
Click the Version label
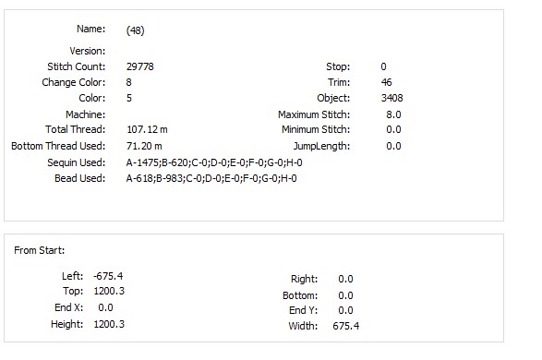(88, 51)
